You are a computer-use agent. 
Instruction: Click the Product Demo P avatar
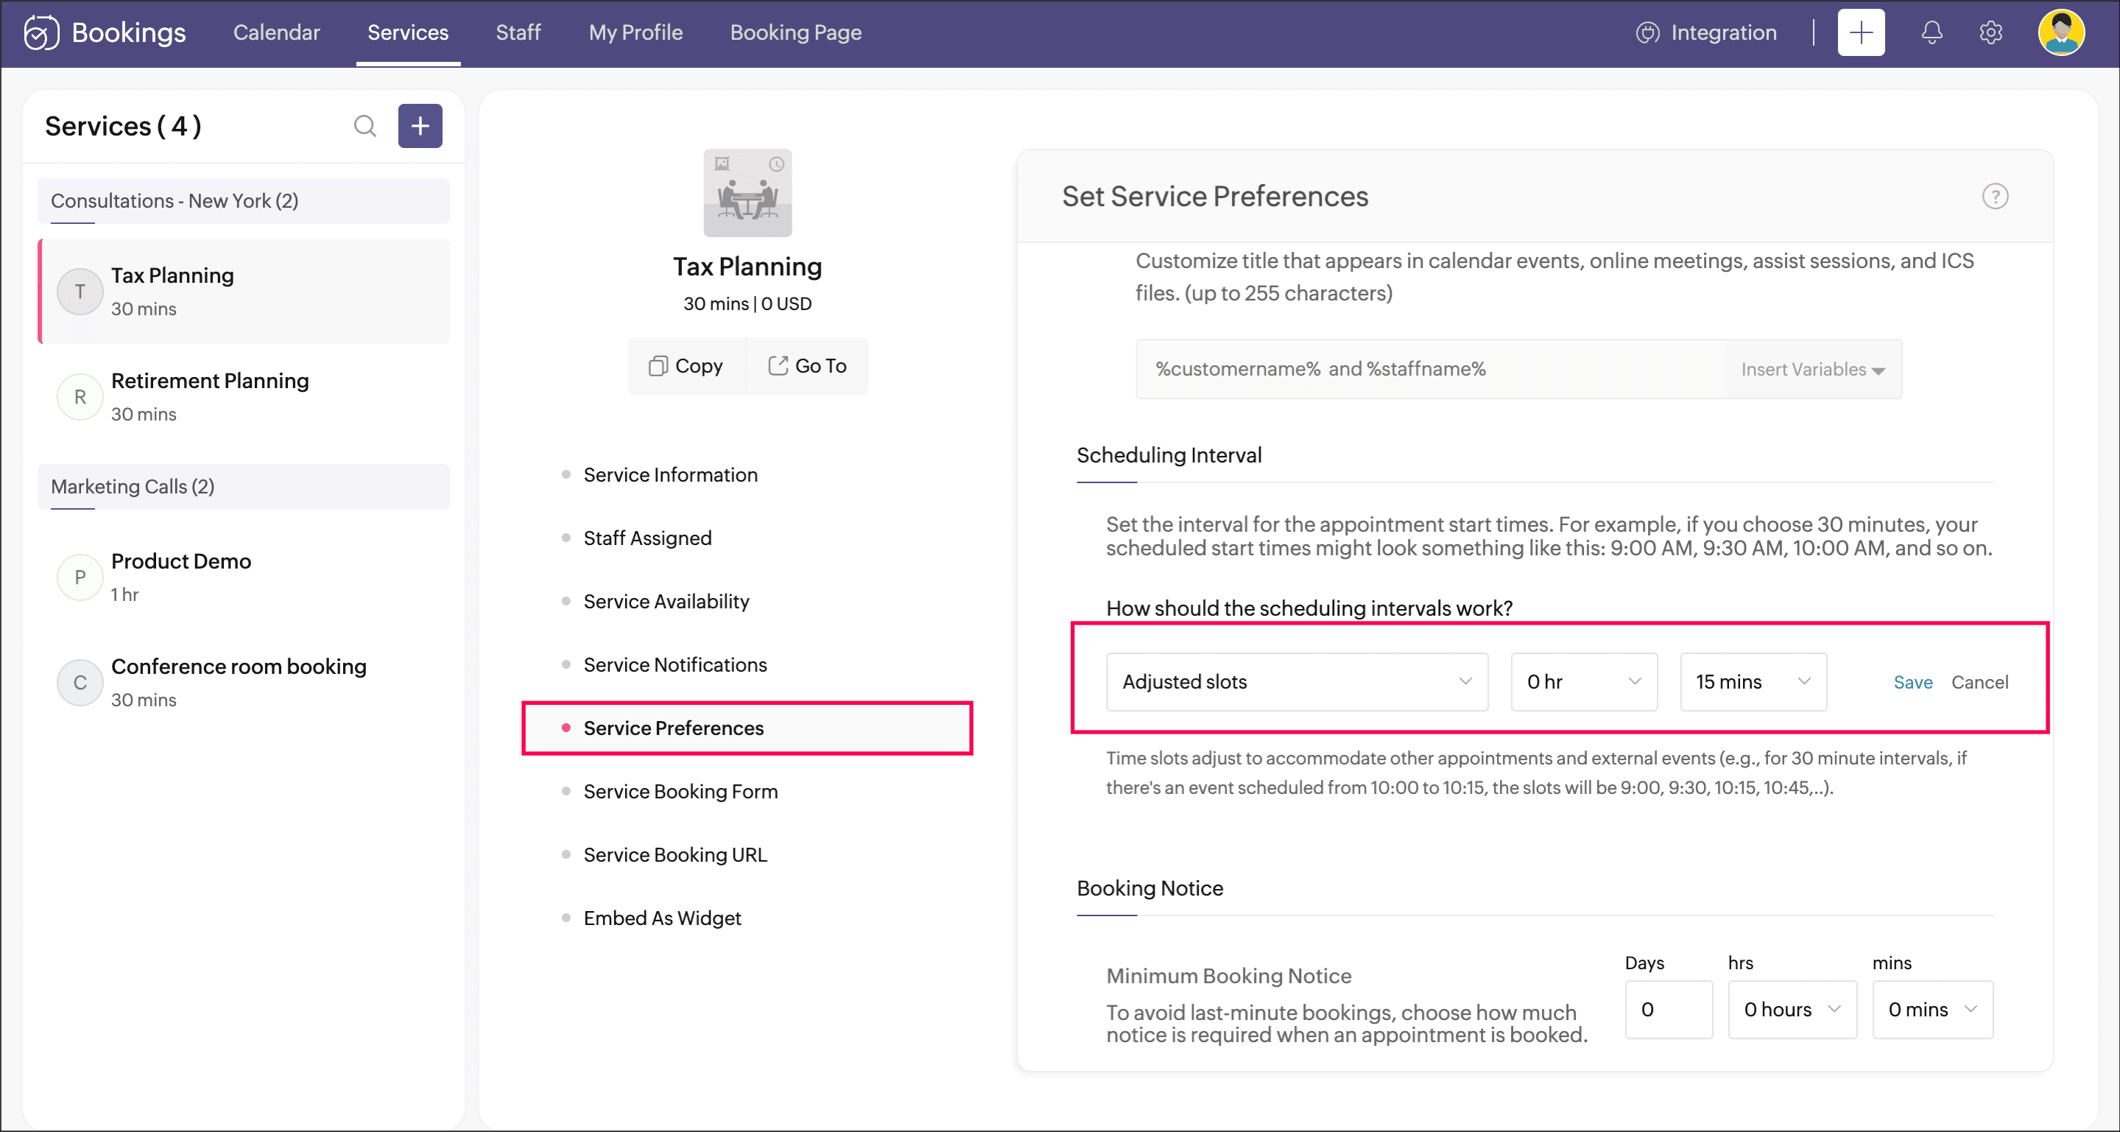[x=80, y=577]
